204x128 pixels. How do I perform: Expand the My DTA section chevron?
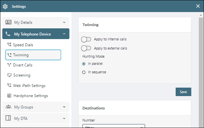pyautogui.click(x=64, y=118)
